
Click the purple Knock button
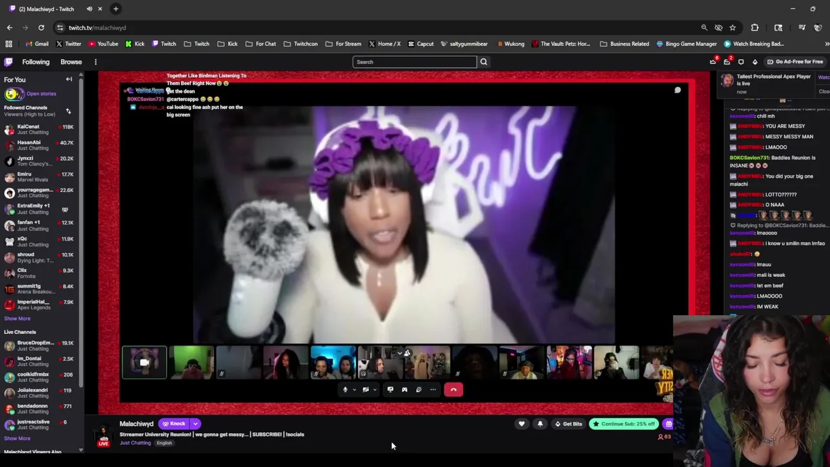pyautogui.click(x=174, y=424)
